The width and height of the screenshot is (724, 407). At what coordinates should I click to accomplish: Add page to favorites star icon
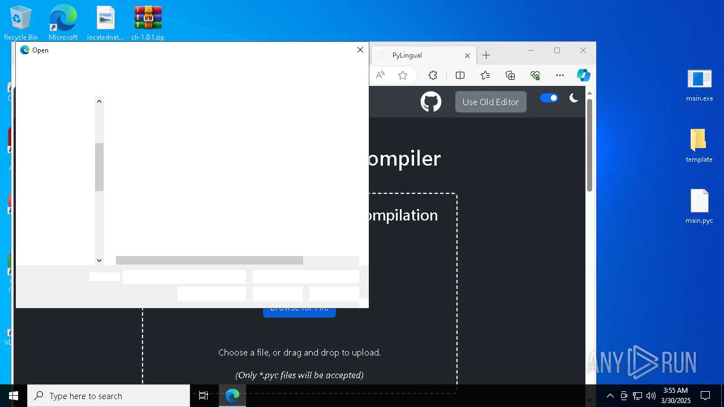click(403, 75)
